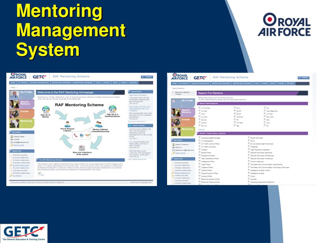Click the broken image icon on the search page My Profile tile

(x=174, y=101)
